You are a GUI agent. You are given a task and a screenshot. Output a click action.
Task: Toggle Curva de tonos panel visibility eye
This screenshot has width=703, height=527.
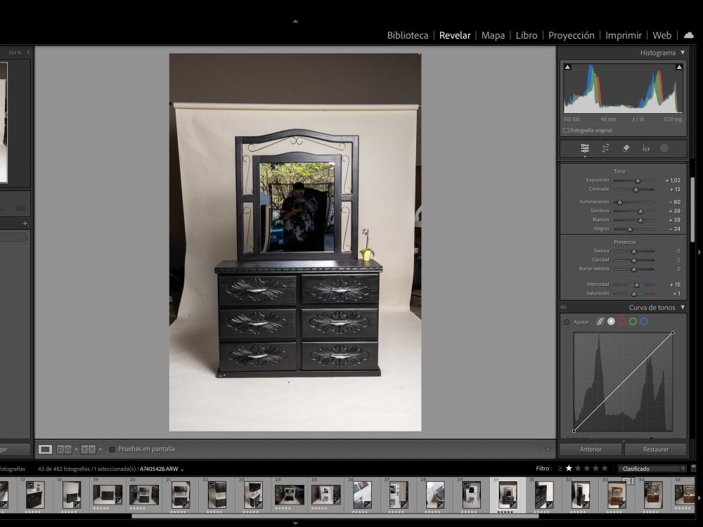pyautogui.click(x=564, y=308)
